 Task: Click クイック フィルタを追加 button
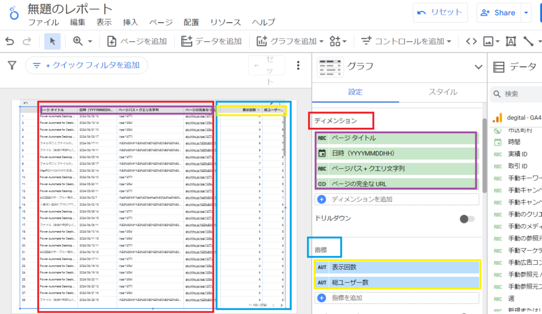86,65
